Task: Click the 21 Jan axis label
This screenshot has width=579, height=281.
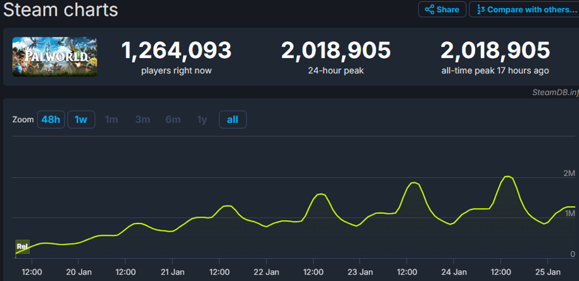Action: coord(172,273)
